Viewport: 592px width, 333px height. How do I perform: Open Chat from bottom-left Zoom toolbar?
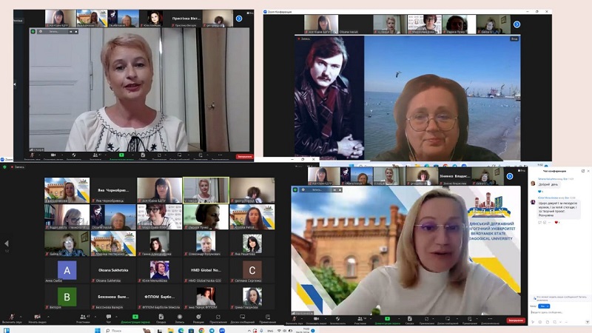pyautogui.click(x=108, y=317)
